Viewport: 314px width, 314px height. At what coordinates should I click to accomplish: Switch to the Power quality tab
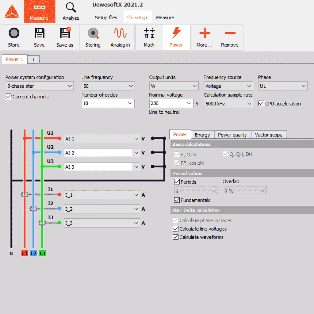point(232,135)
